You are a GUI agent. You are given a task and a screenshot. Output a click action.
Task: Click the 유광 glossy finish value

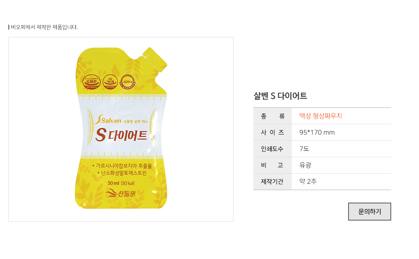[305, 165]
